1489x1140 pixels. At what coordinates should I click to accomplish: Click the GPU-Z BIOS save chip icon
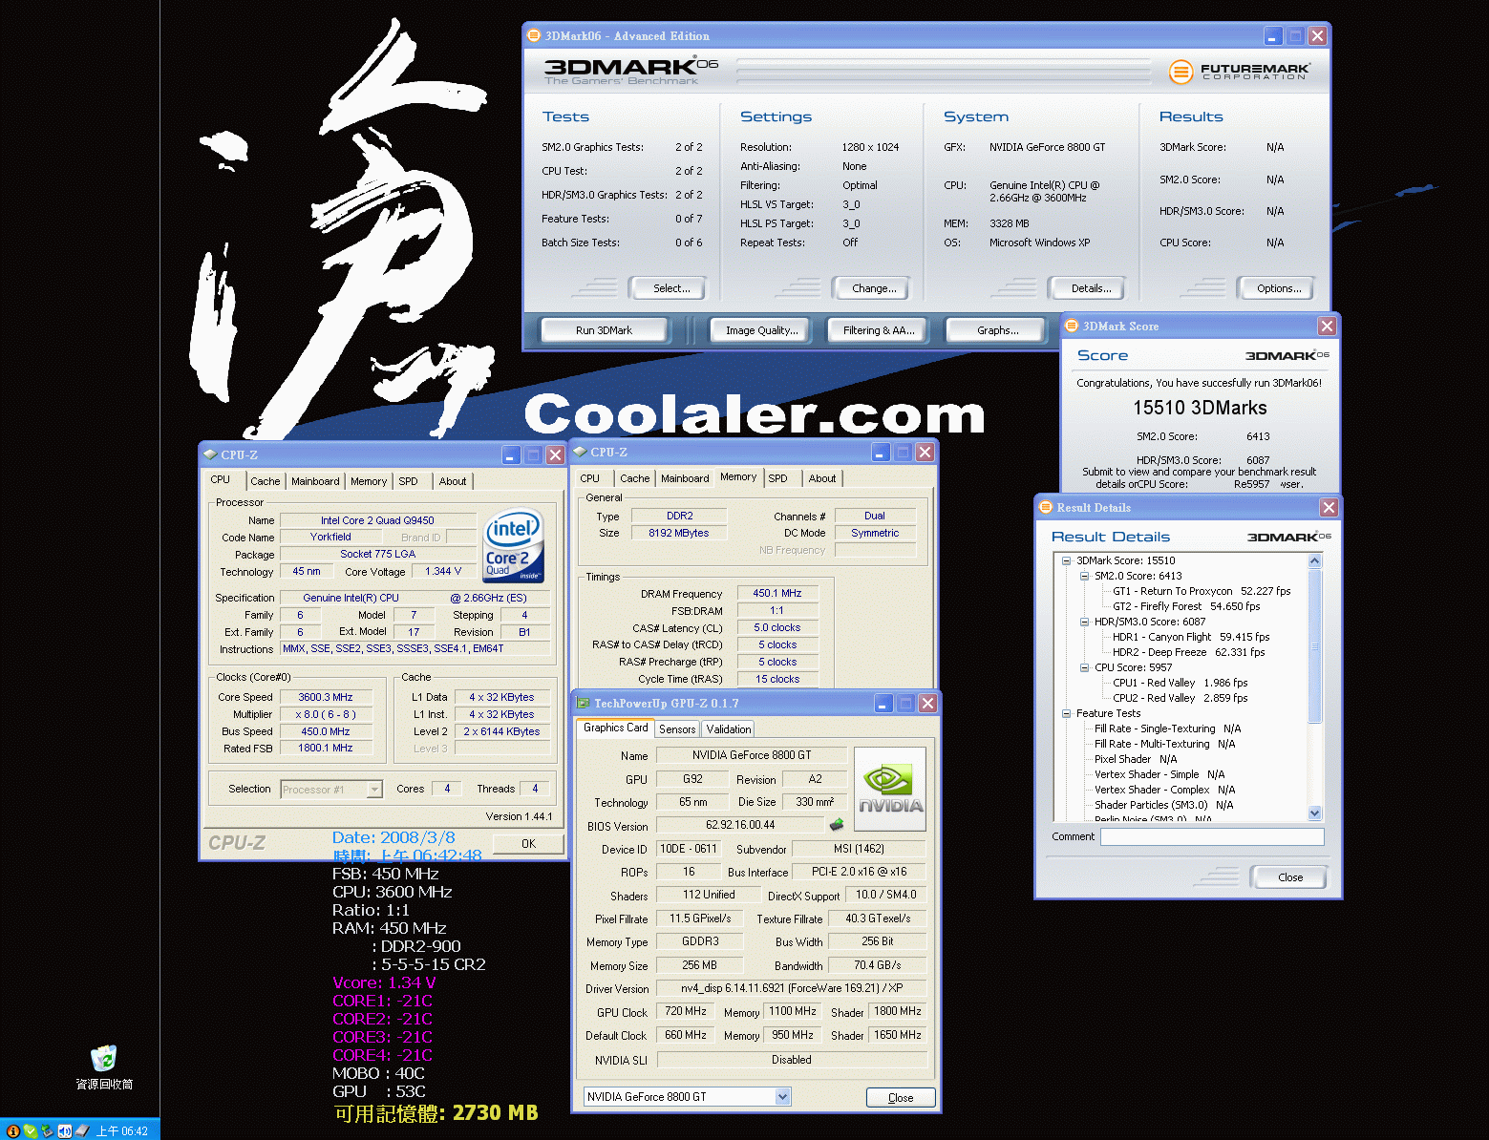pyautogui.click(x=837, y=824)
